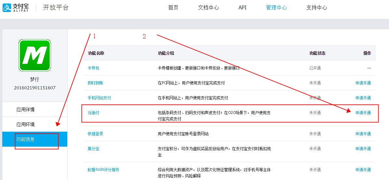Click the 即时到账 description about PC网站
The width and height of the screenshot is (389, 180).
pyautogui.click(x=191, y=83)
